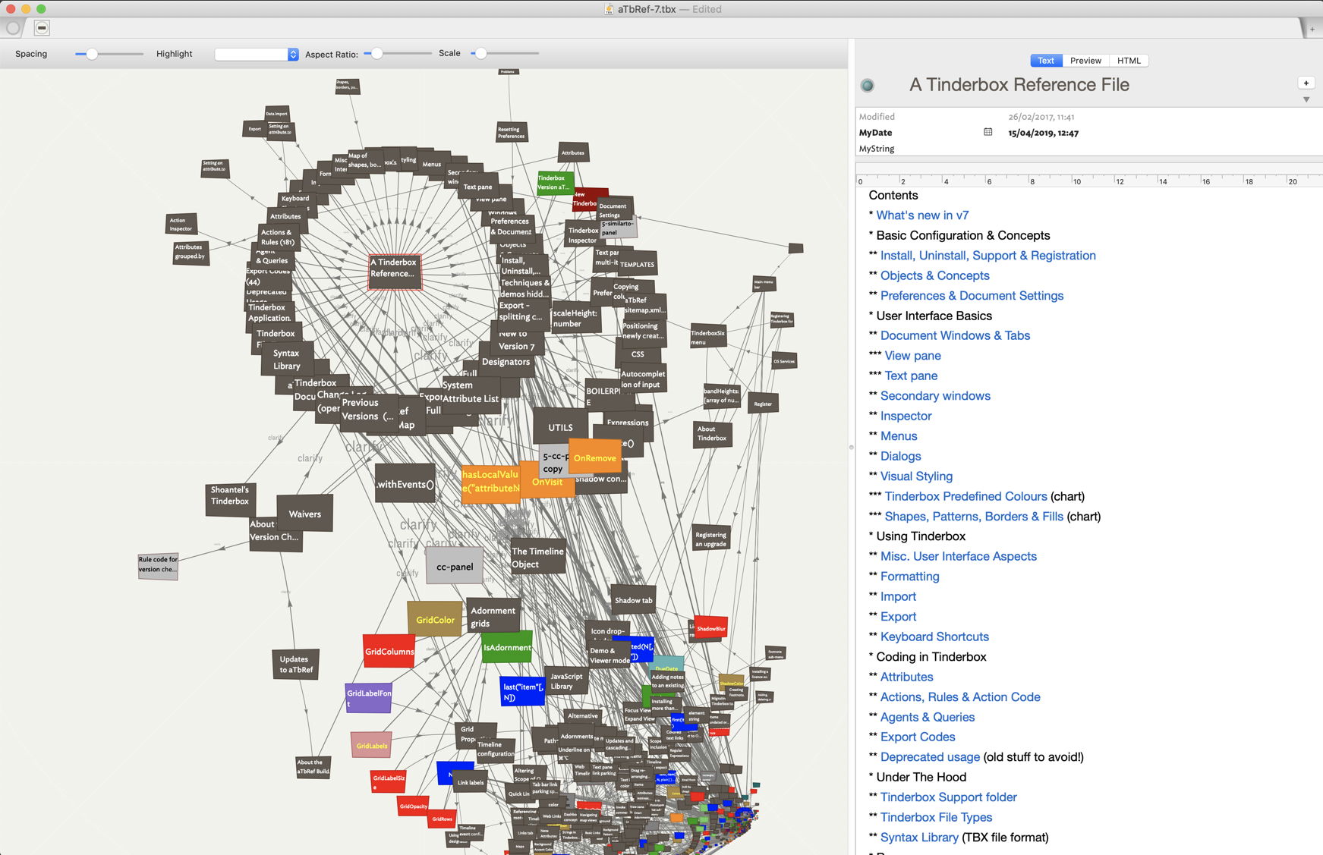
Task: Add a new tab with the plus icon
Action: 1312,29
